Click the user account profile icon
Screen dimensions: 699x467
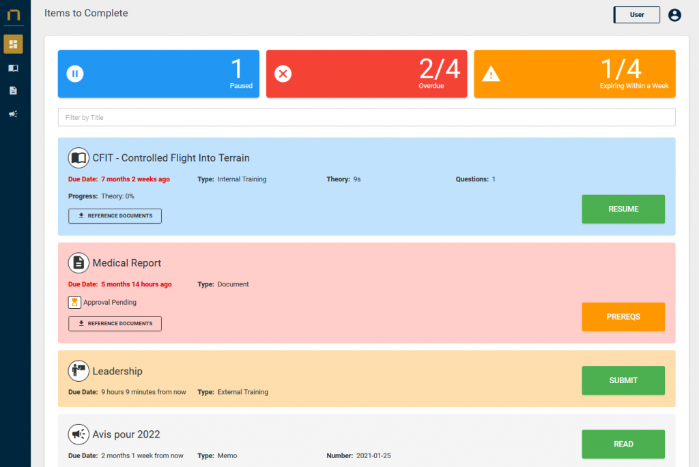pos(674,15)
